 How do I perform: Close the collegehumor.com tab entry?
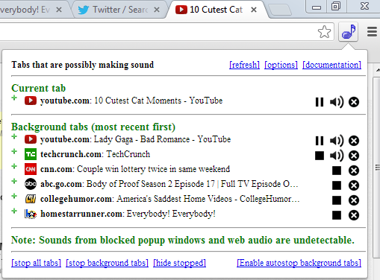pos(354,200)
